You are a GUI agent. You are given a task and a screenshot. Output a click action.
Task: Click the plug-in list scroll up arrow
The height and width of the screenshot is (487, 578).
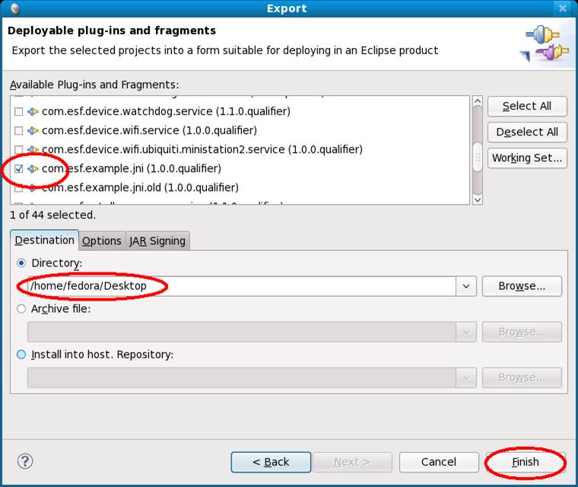(478, 101)
